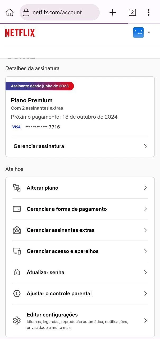Select Gerenciar acesso e aparelhos

coord(80,251)
